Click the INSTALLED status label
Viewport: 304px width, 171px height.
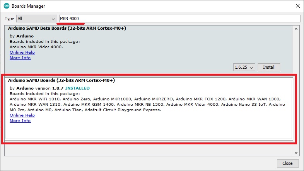pos(77,88)
